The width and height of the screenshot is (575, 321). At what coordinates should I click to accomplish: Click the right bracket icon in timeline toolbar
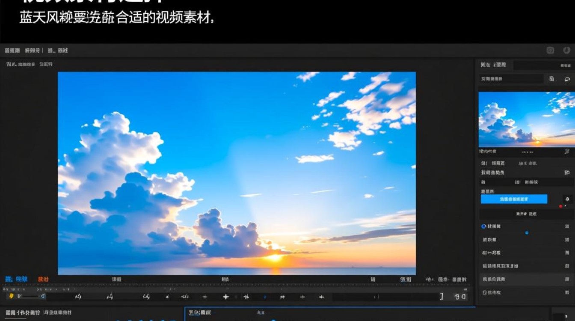442,296
